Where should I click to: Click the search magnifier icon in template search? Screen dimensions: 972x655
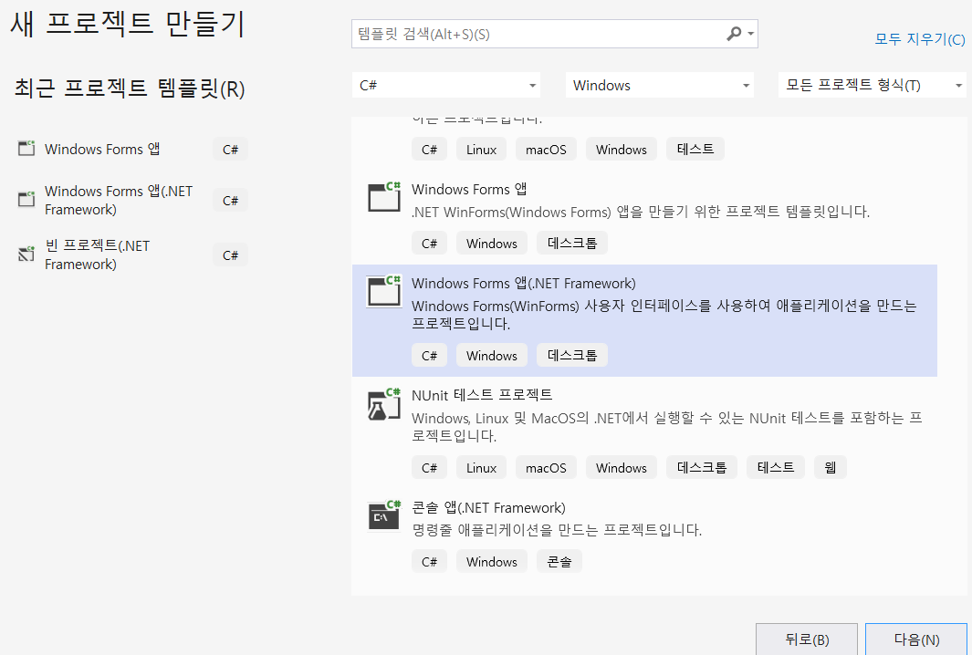click(734, 34)
